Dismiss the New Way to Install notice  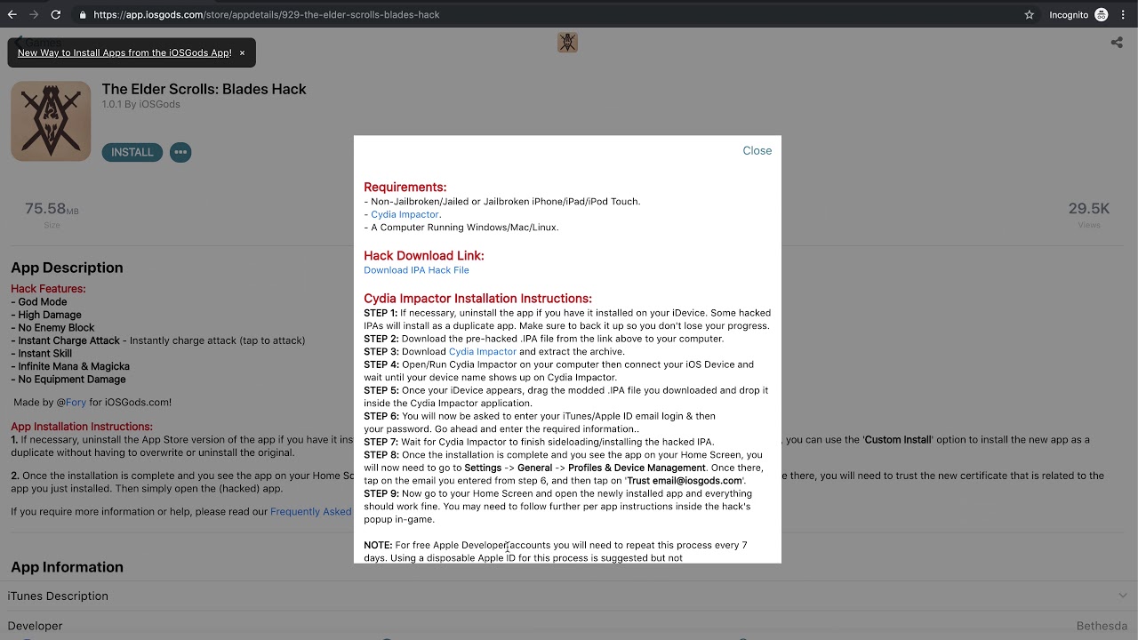[242, 52]
